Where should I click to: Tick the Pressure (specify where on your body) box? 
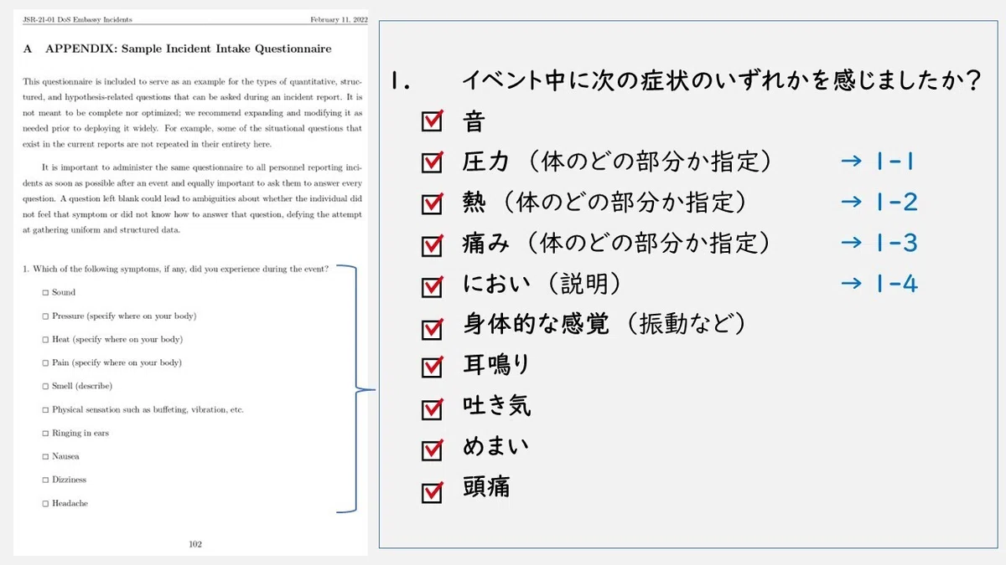click(45, 316)
